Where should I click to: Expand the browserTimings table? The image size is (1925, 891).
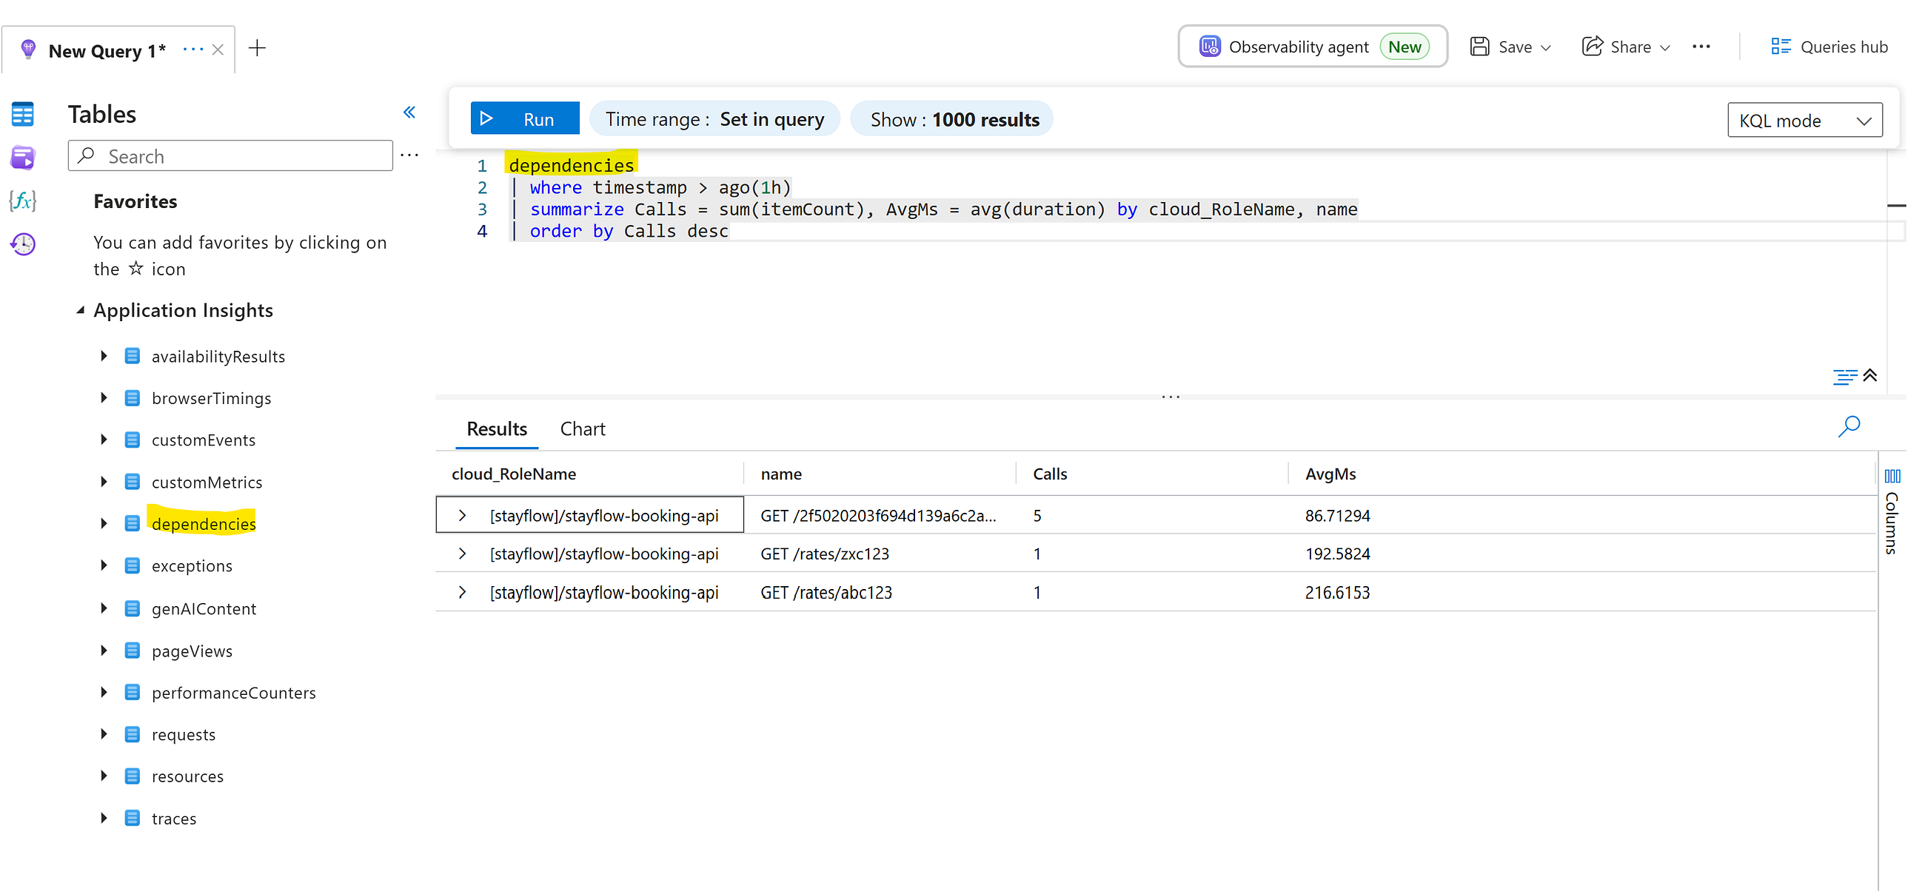104,398
